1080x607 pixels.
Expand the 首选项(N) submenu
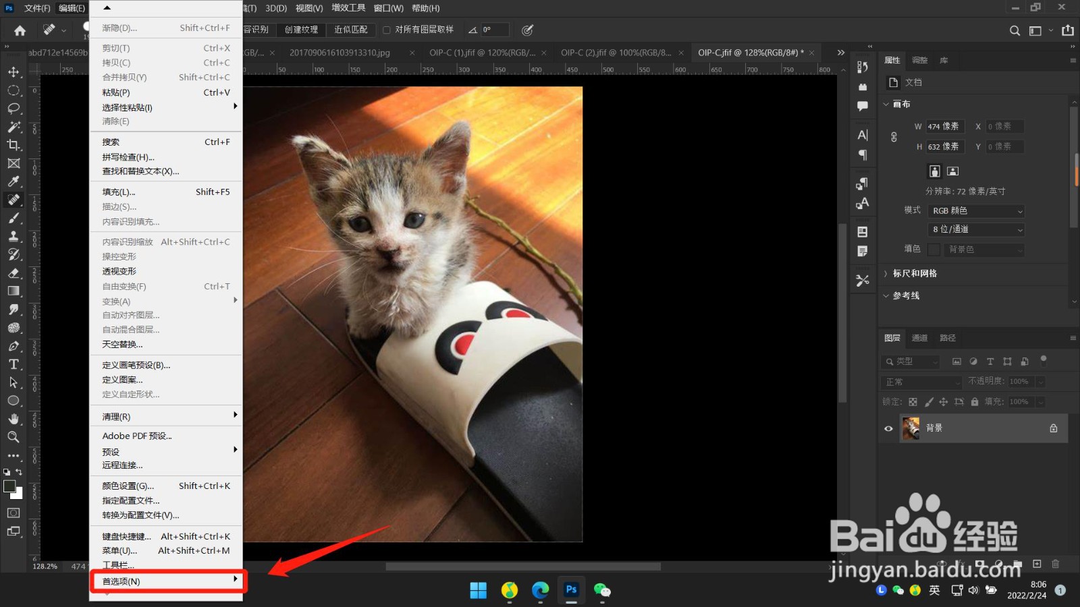click(166, 581)
